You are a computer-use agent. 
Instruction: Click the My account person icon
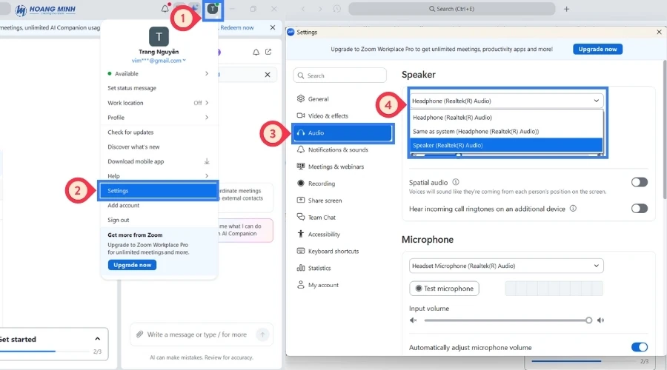coord(301,285)
